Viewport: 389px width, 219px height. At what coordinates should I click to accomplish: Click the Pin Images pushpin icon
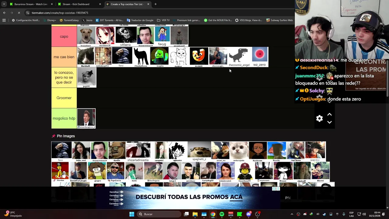(53, 136)
